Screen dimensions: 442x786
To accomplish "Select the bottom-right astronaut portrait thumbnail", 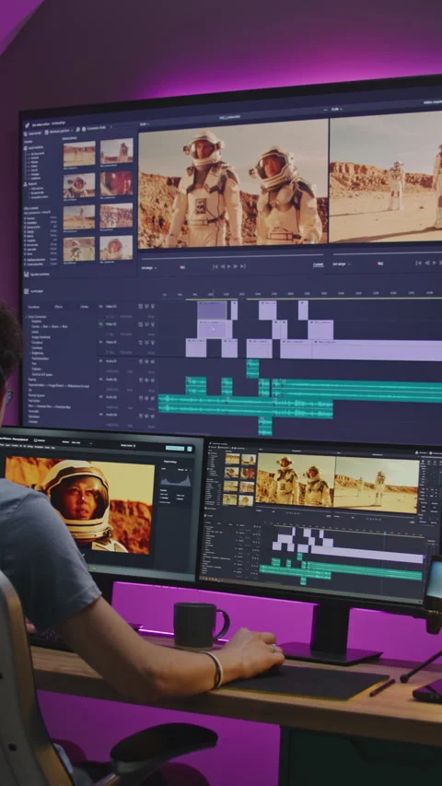I will pyautogui.click(x=116, y=248).
